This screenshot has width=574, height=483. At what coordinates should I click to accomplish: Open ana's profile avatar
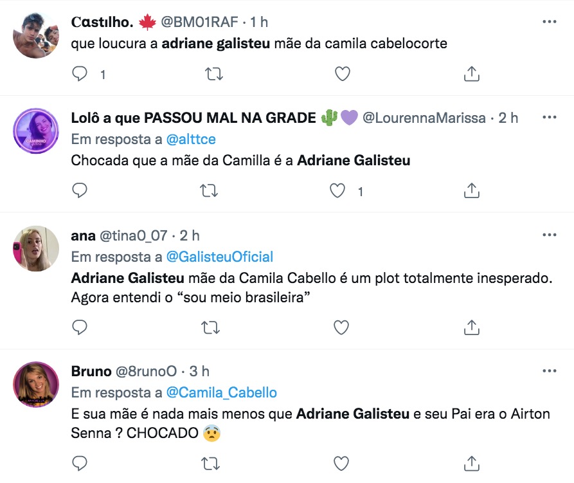(36, 248)
